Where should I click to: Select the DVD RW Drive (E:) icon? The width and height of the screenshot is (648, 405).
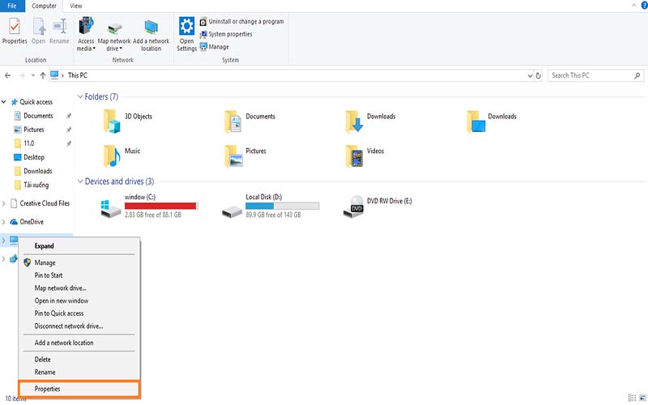pyautogui.click(x=353, y=207)
